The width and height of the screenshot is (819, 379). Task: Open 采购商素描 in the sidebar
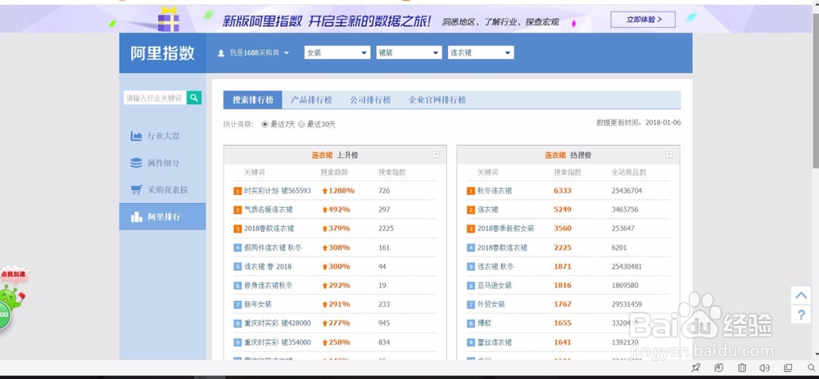pos(162,190)
